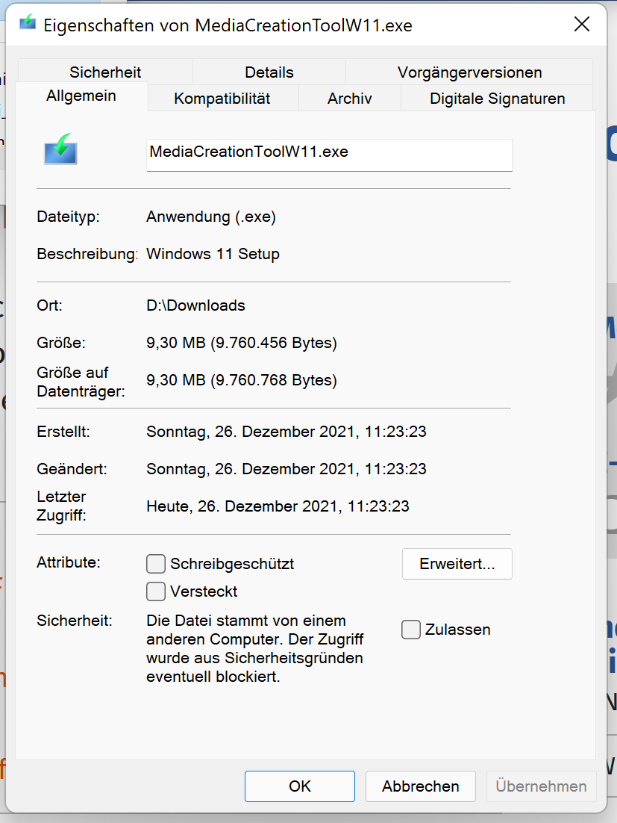Open the Vorgängerversionen tab
Screen dimensions: 617x823
[470, 72]
